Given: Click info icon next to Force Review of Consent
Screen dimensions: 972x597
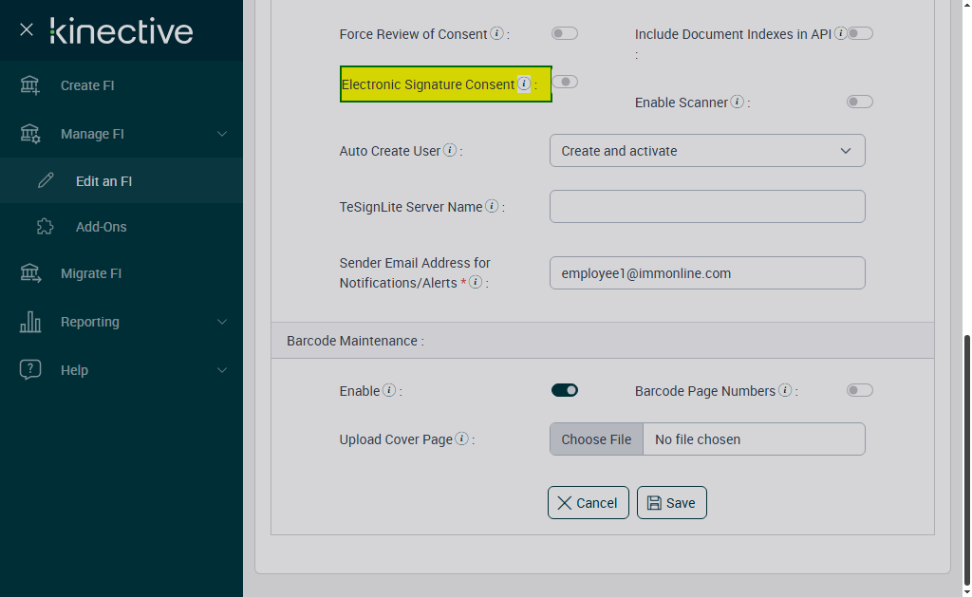Looking at the screenshot, I should pyautogui.click(x=496, y=33).
